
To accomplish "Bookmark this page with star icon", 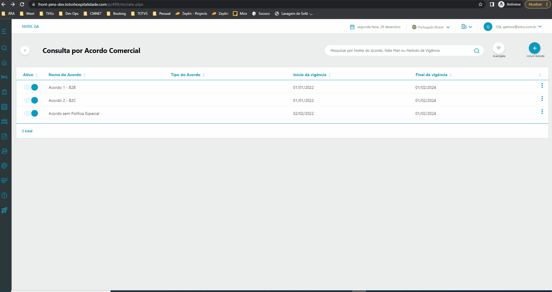I will (480, 4).
